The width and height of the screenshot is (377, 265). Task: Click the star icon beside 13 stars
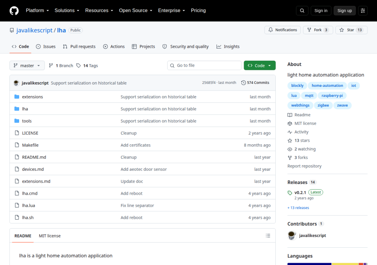(290, 141)
